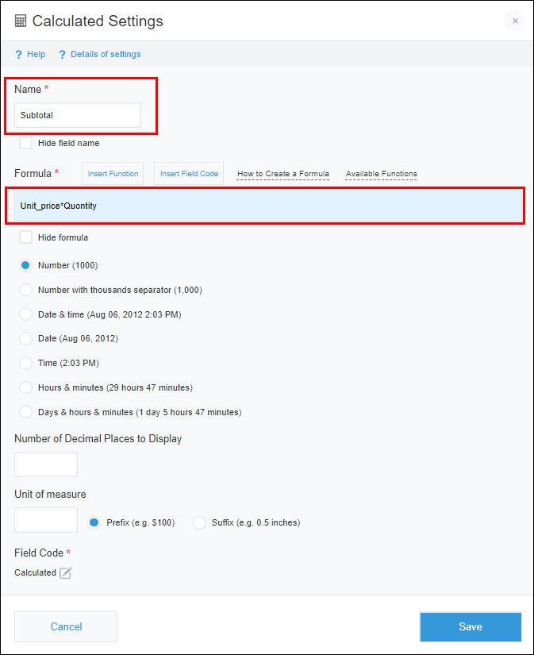
Task: Select Hours & minutes display format
Action: pyautogui.click(x=25, y=387)
